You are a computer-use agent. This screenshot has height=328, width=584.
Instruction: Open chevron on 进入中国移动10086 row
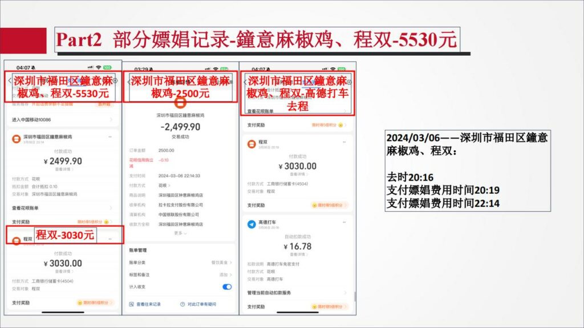pyautogui.click(x=111, y=120)
